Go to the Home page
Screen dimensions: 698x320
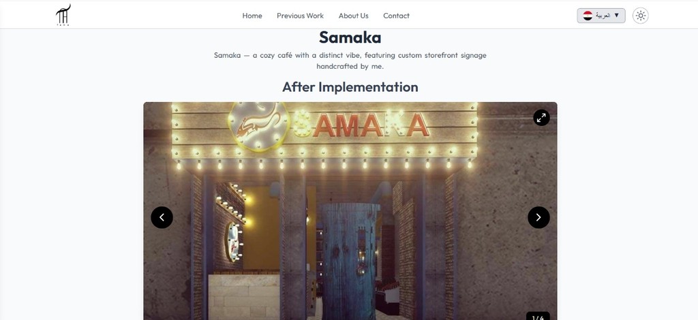(252, 16)
